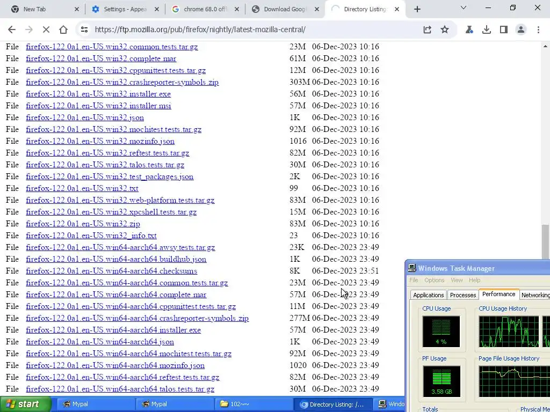This screenshot has width=550, height=412.
Task: Bookmark this page with the star icon
Action: (445, 30)
